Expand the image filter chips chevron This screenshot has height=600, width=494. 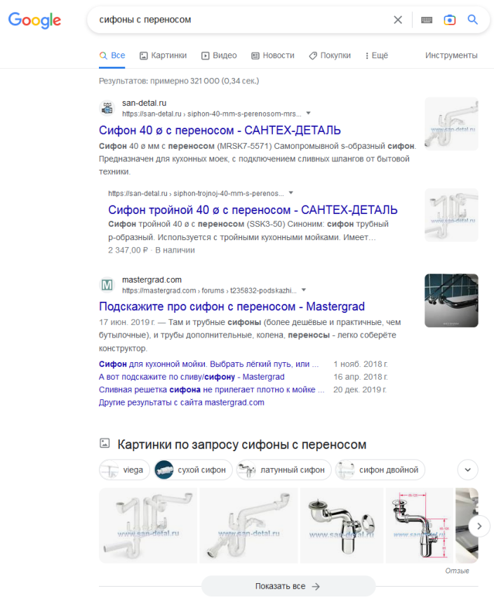468,469
